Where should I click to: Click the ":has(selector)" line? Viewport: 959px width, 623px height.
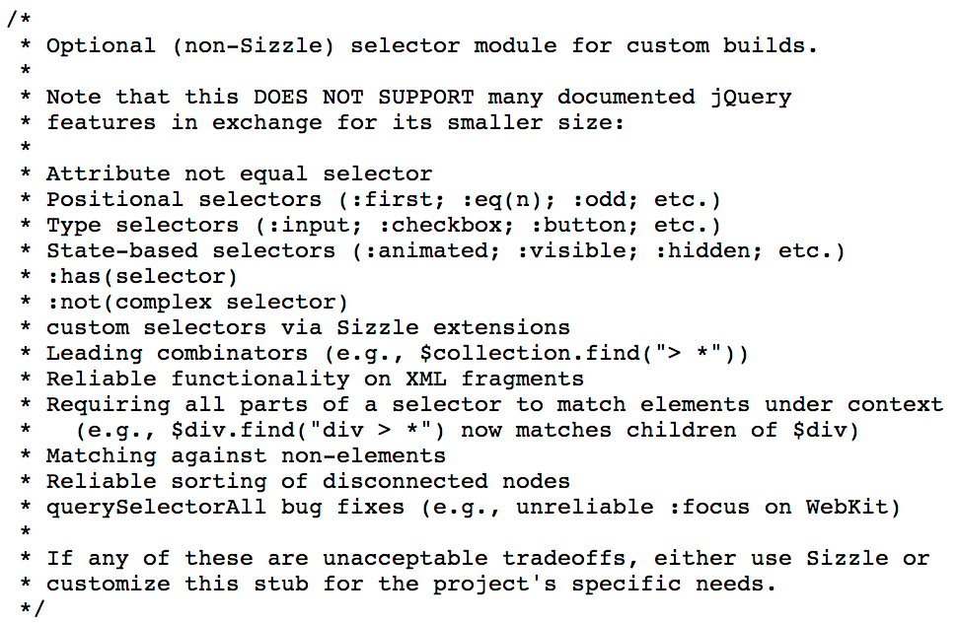pyautogui.click(x=142, y=277)
